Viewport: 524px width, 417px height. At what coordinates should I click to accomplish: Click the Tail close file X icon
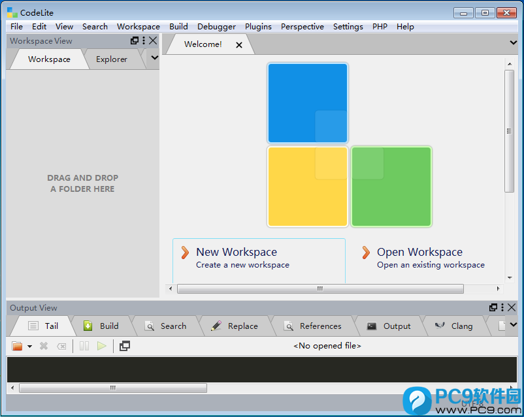point(44,346)
